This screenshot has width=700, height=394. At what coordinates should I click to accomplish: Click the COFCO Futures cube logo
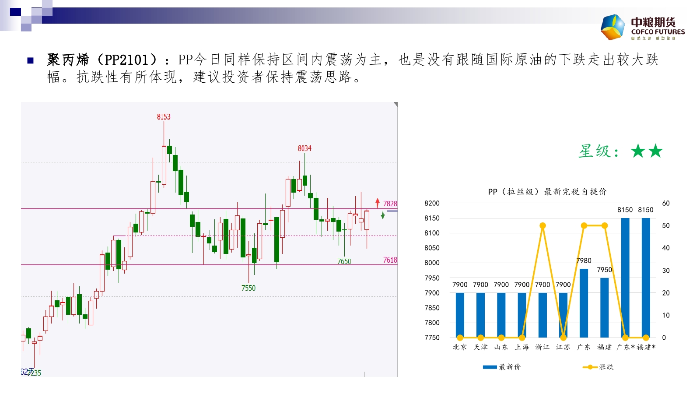tap(613, 27)
